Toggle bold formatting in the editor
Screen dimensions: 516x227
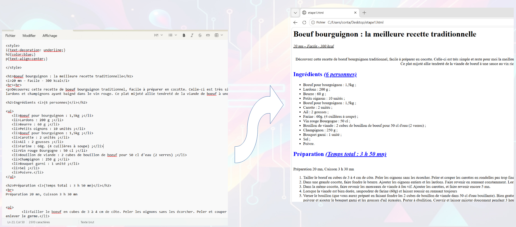click(184, 35)
